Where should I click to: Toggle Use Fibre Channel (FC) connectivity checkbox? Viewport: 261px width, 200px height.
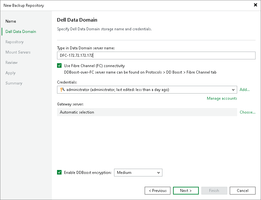click(x=59, y=65)
